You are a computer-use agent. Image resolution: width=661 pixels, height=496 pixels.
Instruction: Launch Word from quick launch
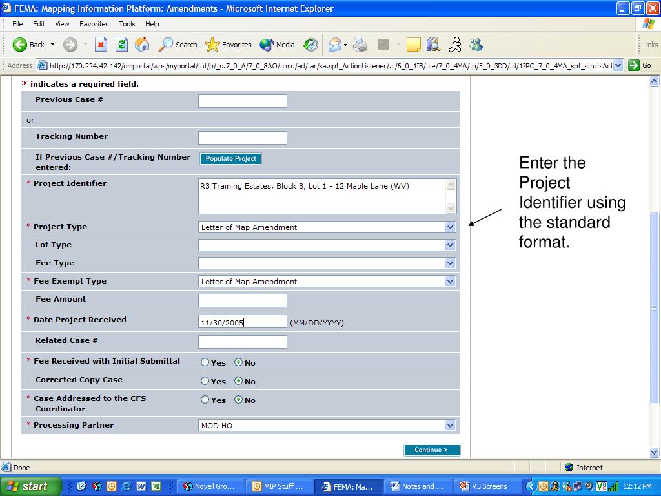pos(141,486)
